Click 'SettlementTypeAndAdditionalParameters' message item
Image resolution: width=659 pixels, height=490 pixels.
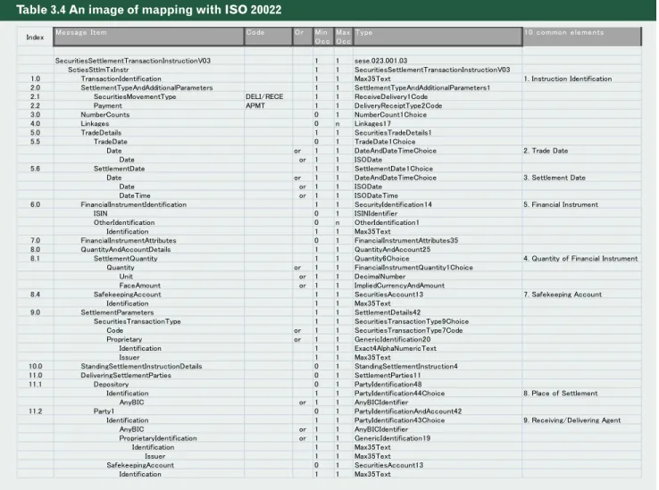point(146,87)
